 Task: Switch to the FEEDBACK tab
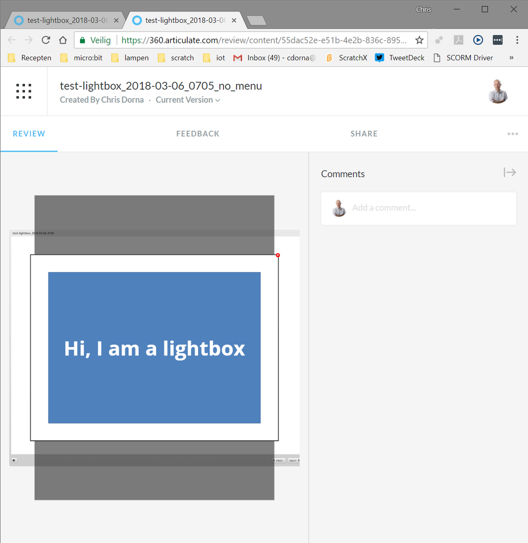coord(198,134)
